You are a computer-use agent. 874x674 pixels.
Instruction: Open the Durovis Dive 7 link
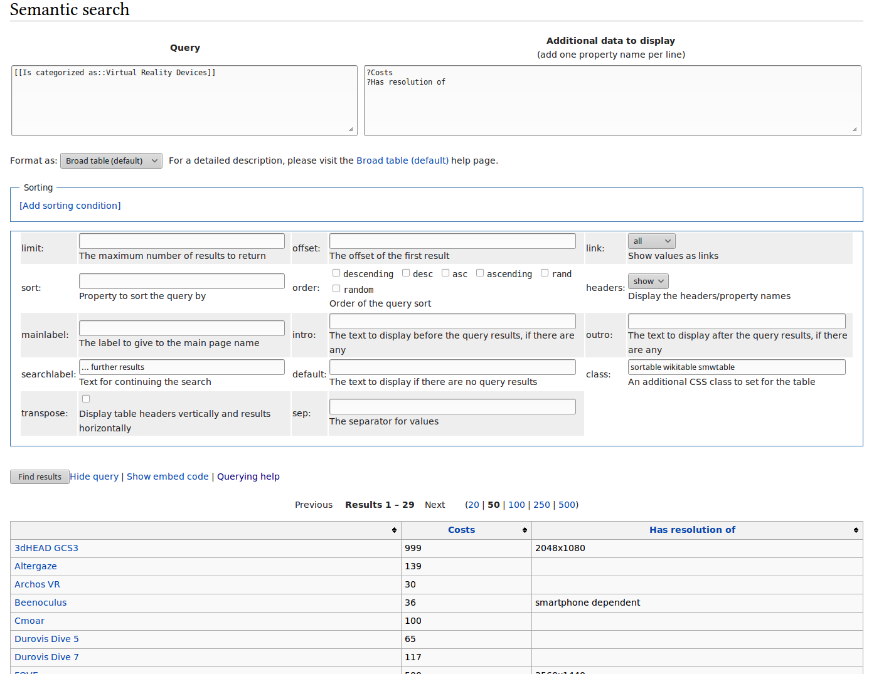(x=46, y=657)
